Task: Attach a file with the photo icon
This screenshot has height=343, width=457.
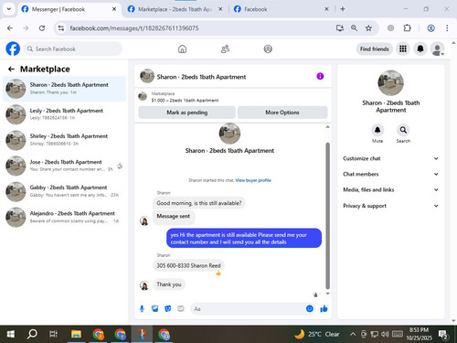Action: tap(155, 309)
